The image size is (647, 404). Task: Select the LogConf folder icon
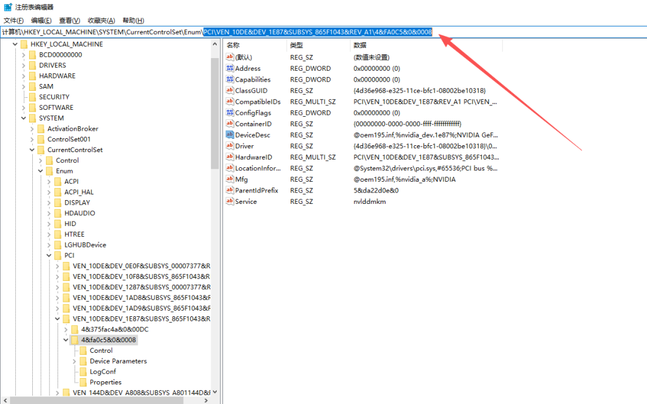[x=83, y=372]
